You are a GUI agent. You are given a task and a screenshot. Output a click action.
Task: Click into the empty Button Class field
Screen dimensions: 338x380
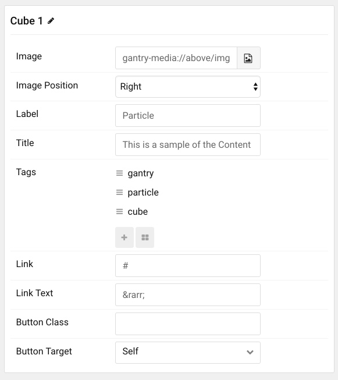[x=188, y=324]
